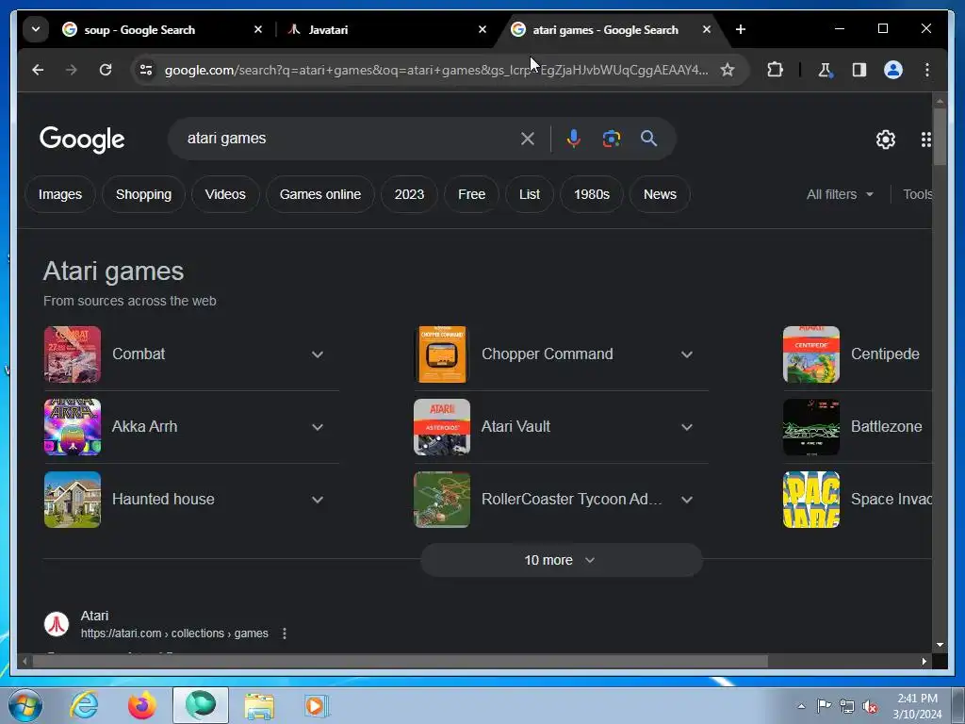This screenshot has height=724, width=965.
Task: Click the horizontal page scrollbar
Action: pyautogui.click(x=400, y=661)
